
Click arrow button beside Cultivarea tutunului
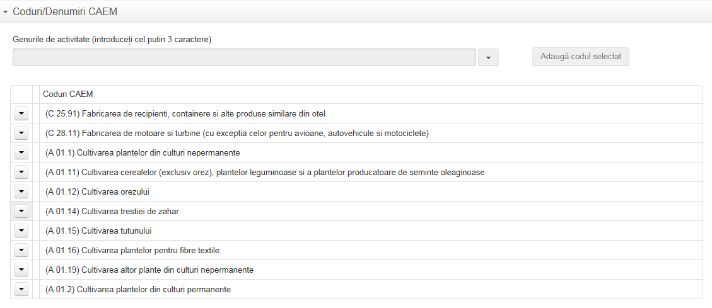21,231
